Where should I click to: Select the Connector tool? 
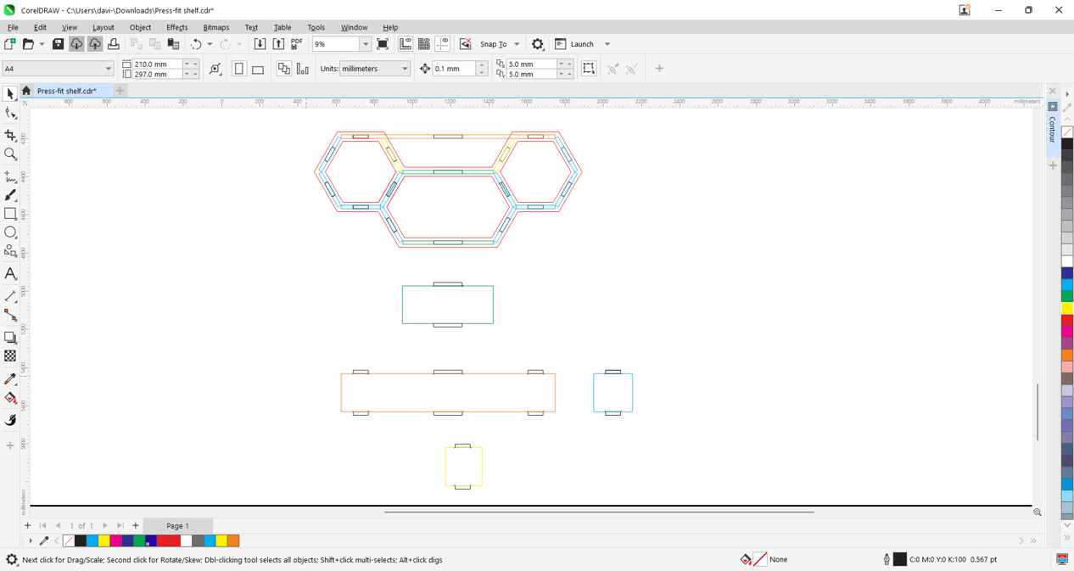[10, 315]
